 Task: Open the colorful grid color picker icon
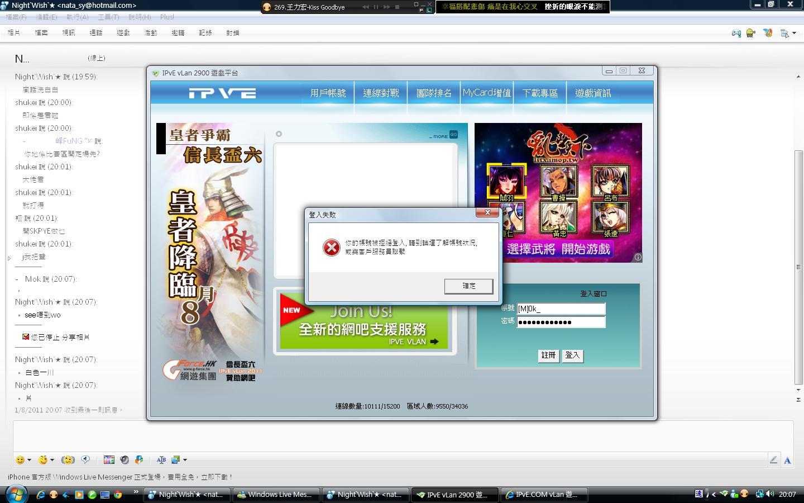point(109,460)
